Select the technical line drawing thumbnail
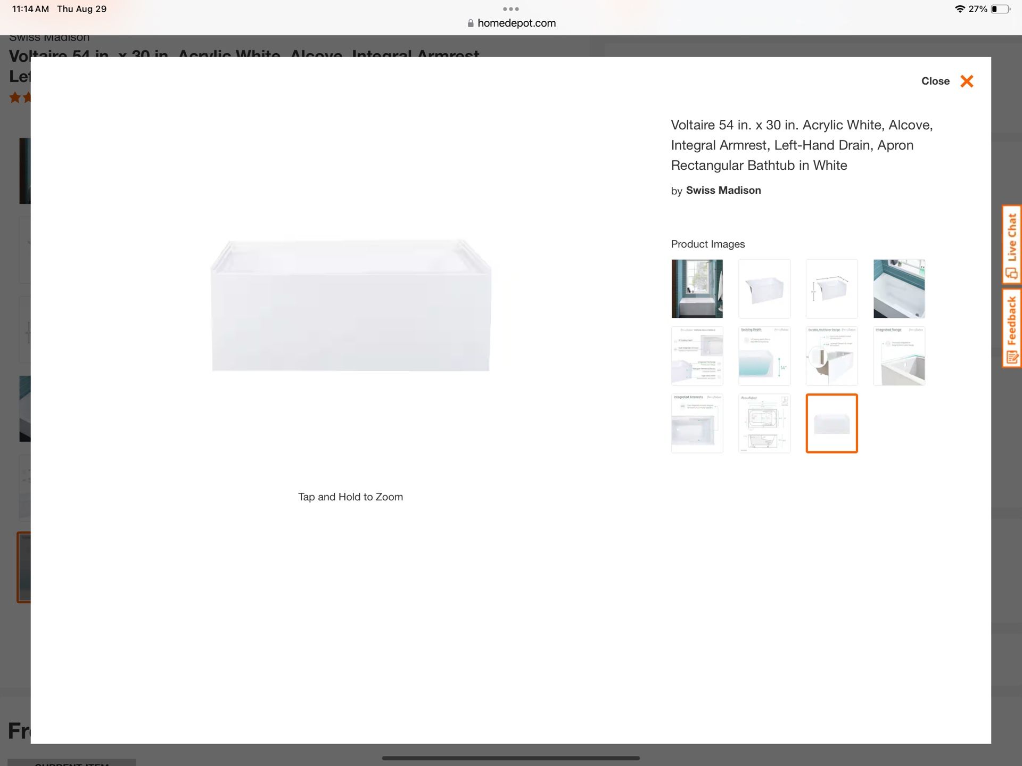Image resolution: width=1022 pixels, height=766 pixels. click(x=764, y=423)
